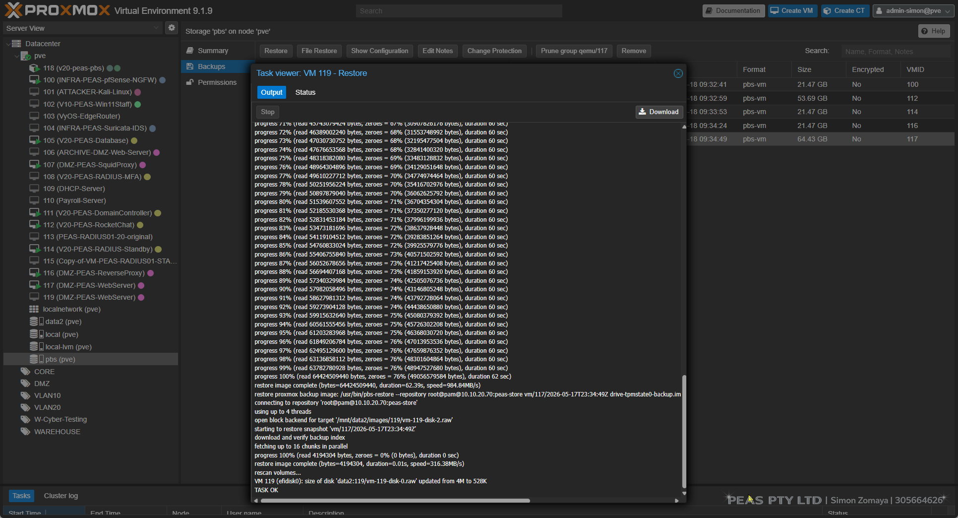958x518 pixels.
Task: Select the pve node icon
Action: pyautogui.click(x=26, y=56)
